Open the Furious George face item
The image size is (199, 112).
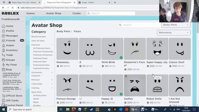click(67, 85)
